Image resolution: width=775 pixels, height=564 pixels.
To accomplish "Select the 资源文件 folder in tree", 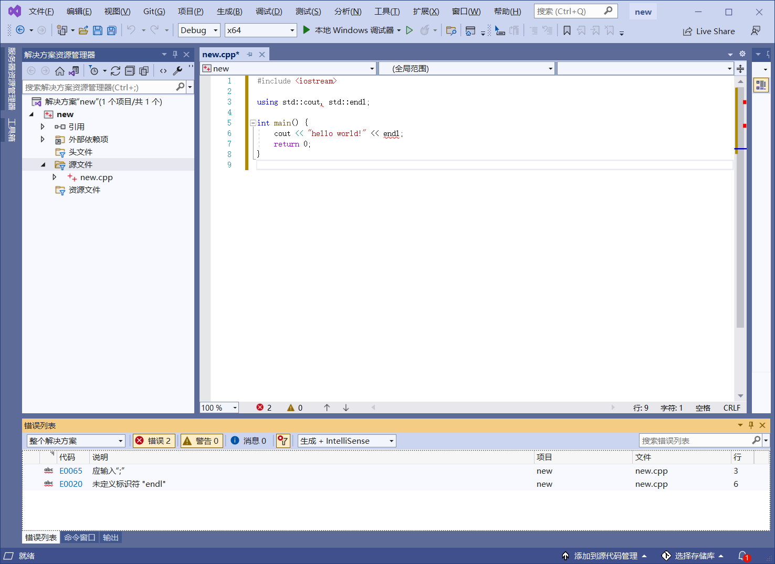I will 84,190.
